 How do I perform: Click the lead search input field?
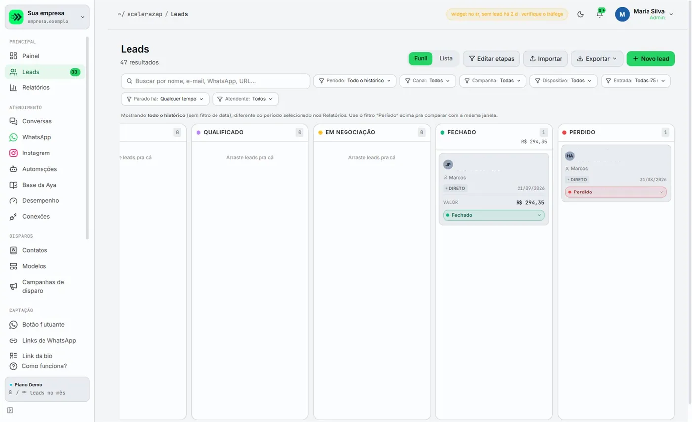tap(216, 81)
